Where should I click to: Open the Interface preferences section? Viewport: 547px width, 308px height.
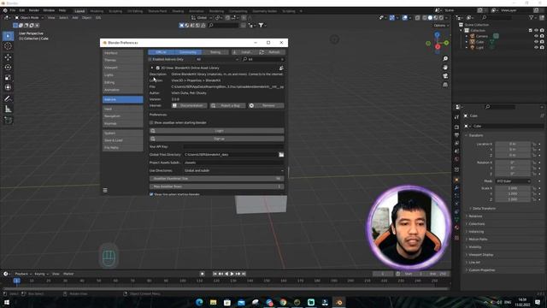point(122,53)
